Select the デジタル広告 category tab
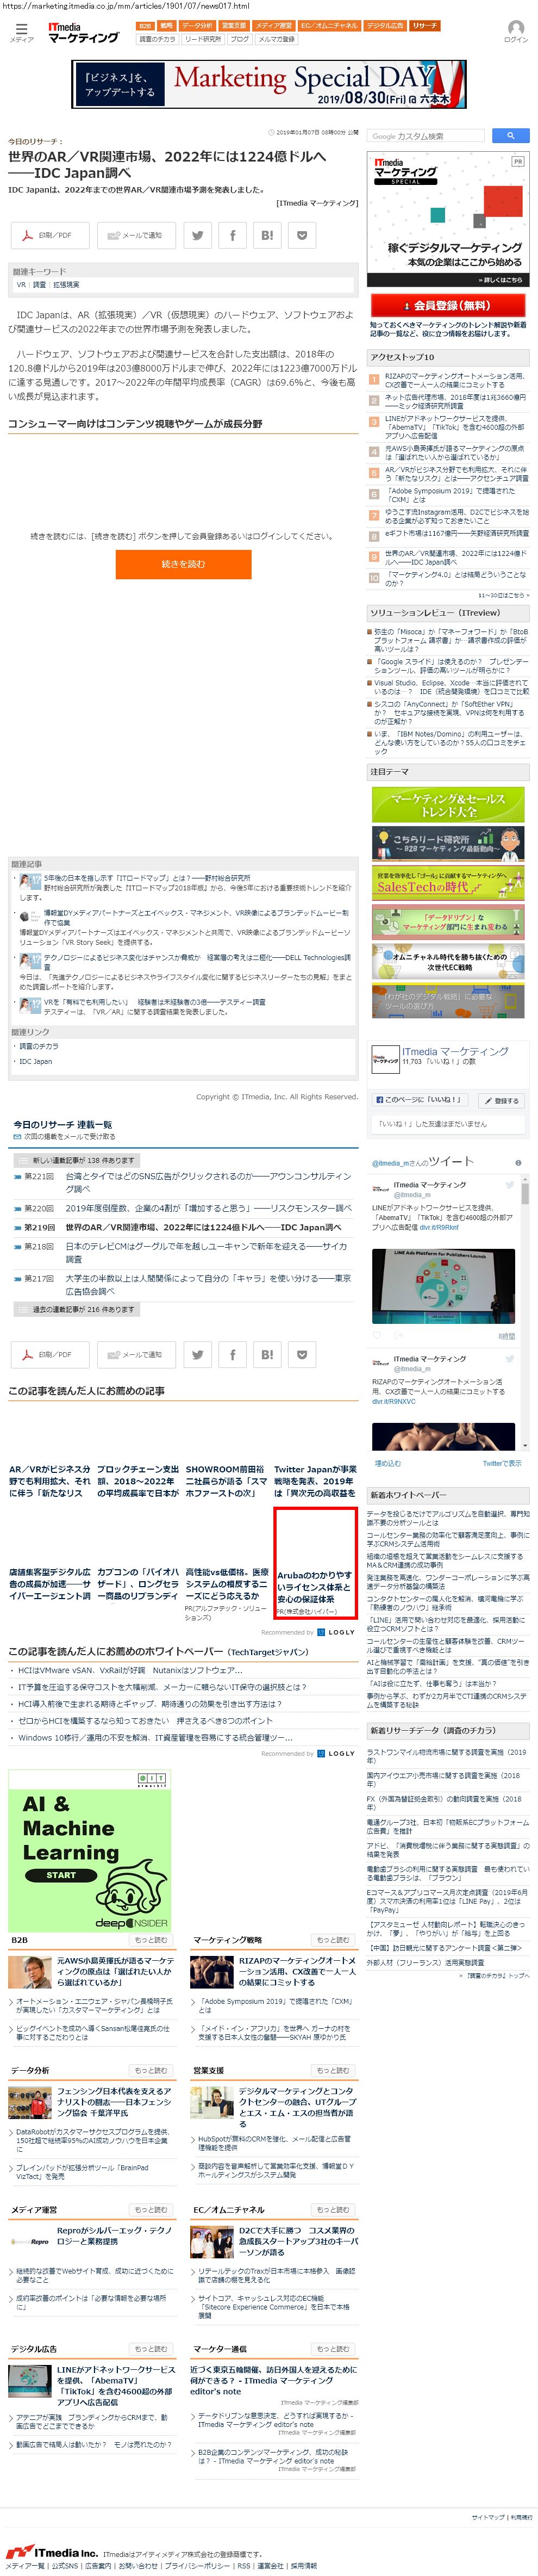This screenshot has width=538, height=2576. click(x=385, y=26)
